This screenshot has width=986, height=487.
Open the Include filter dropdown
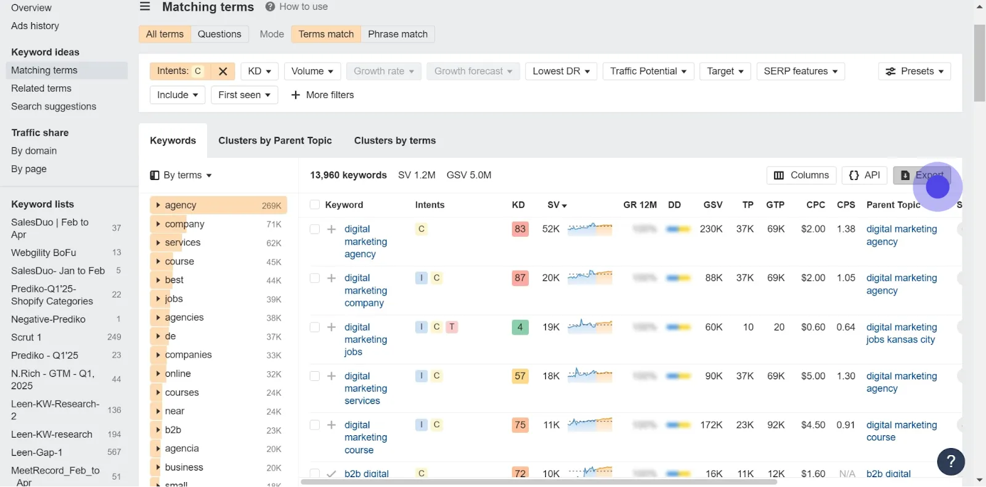tap(177, 95)
